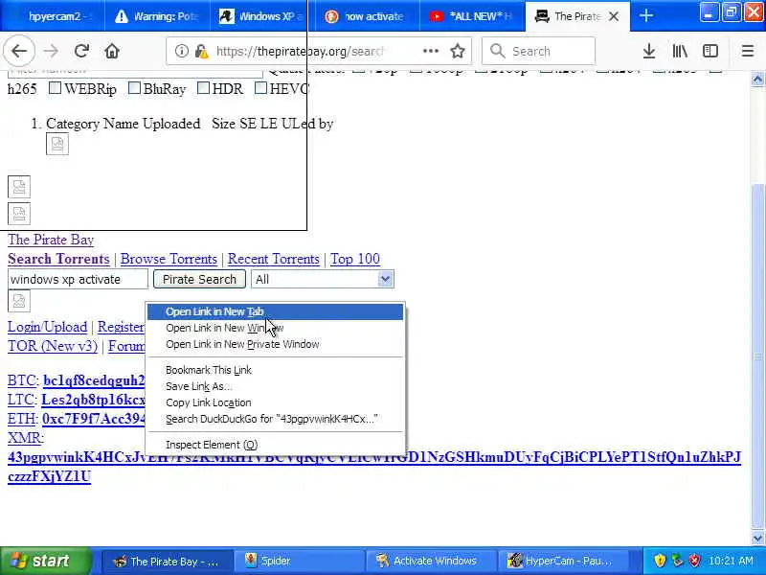Open The Pirate Bay link

click(51, 240)
